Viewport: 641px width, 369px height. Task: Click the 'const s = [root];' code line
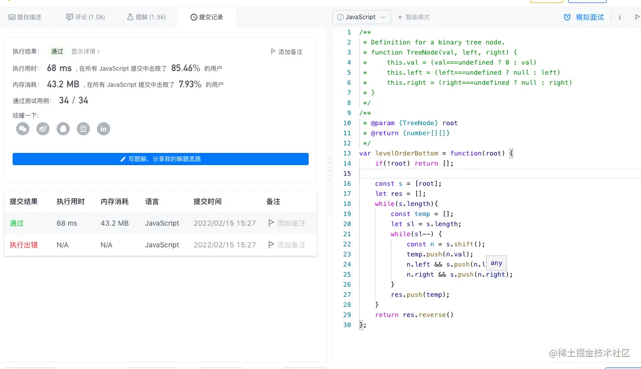(408, 183)
